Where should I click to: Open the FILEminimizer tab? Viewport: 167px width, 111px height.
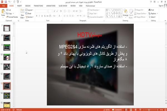[x=90, y=6]
